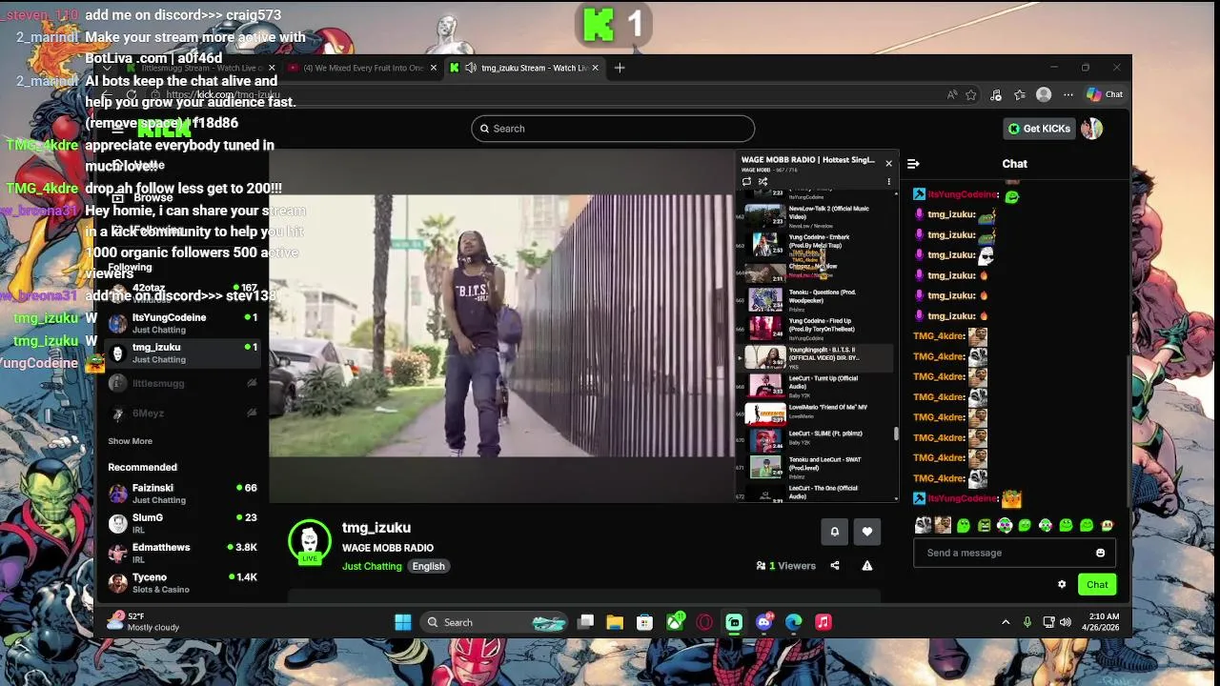Open user profile avatar menu
The image size is (1220, 686).
[x=1091, y=129]
